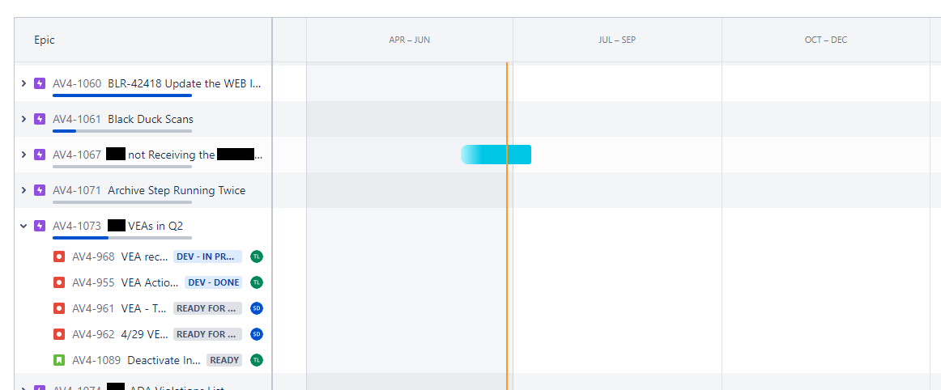Click the red bug icon for AV4-968

point(59,256)
